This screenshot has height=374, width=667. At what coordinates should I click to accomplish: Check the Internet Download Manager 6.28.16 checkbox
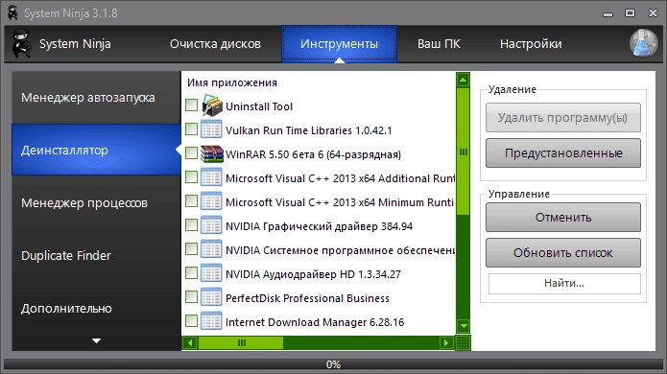[x=191, y=321]
